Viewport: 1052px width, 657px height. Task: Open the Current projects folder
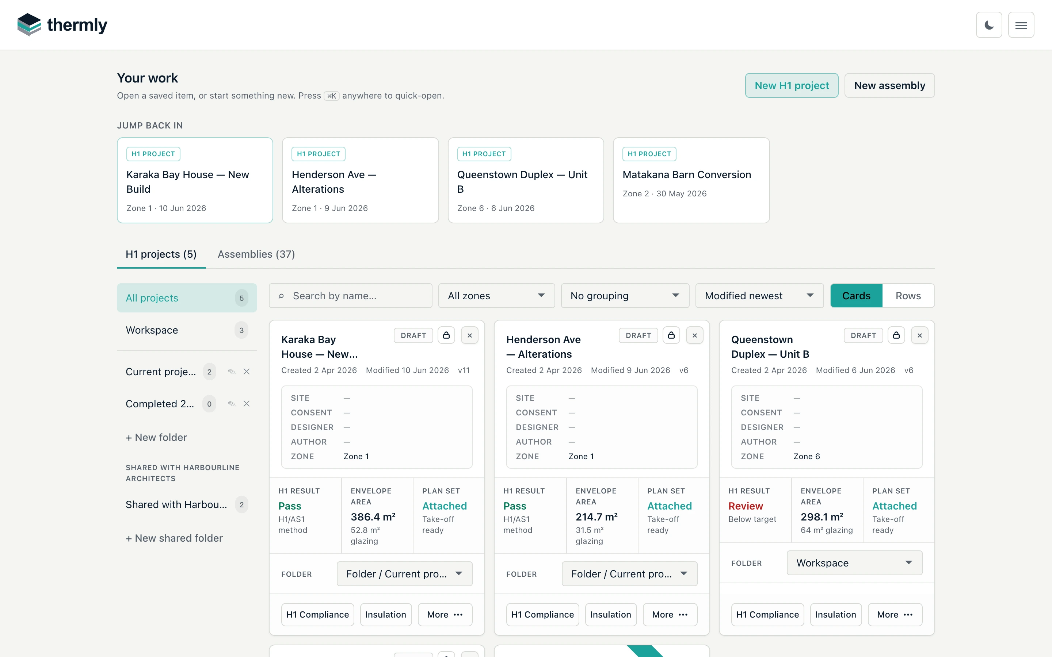click(161, 372)
